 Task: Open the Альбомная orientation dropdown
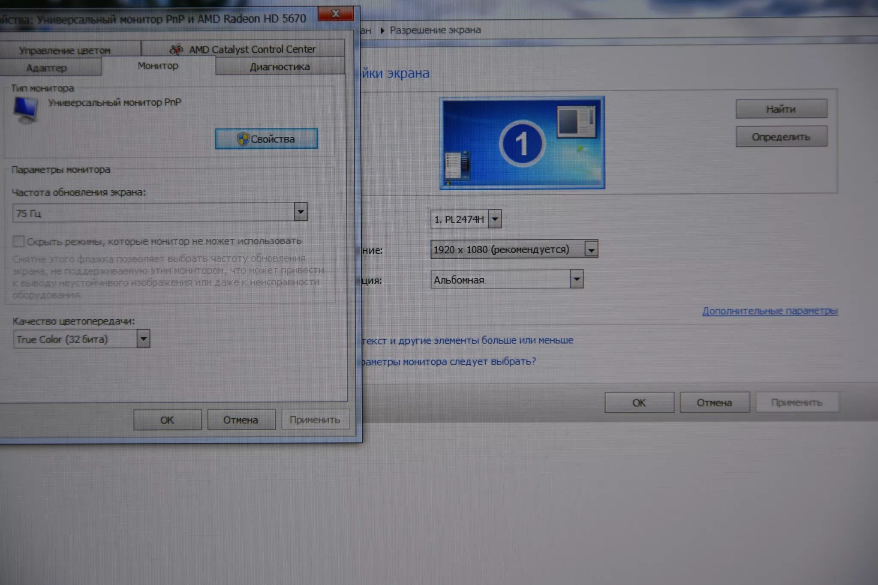point(577,279)
